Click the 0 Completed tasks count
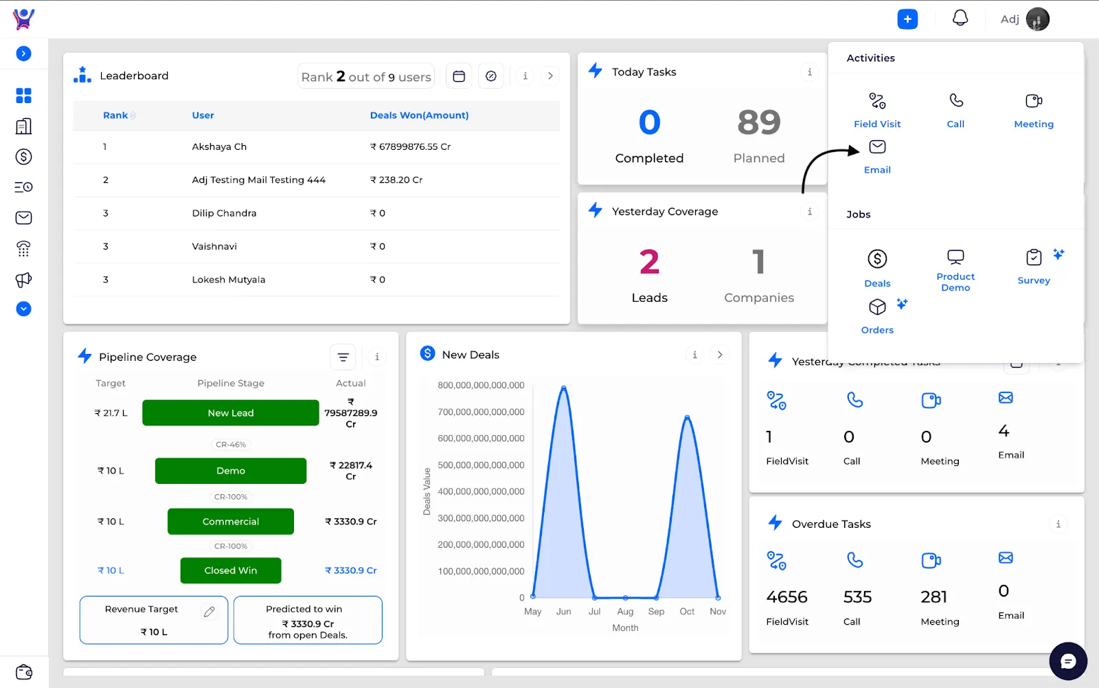The width and height of the screenshot is (1099, 688). tap(649, 123)
